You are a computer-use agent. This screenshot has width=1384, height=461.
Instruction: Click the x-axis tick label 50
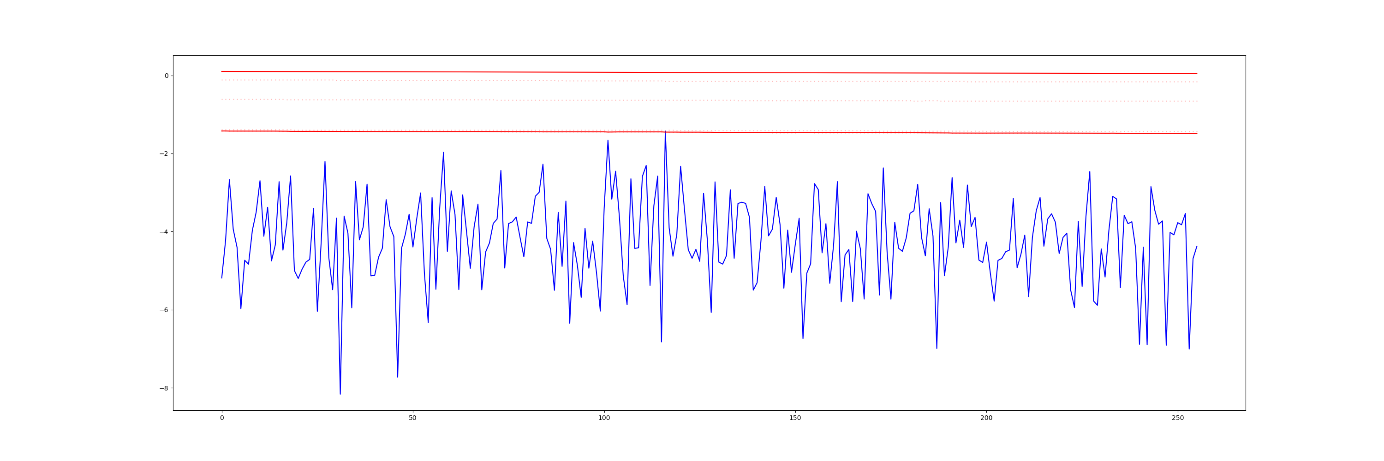click(x=412, y=418)
